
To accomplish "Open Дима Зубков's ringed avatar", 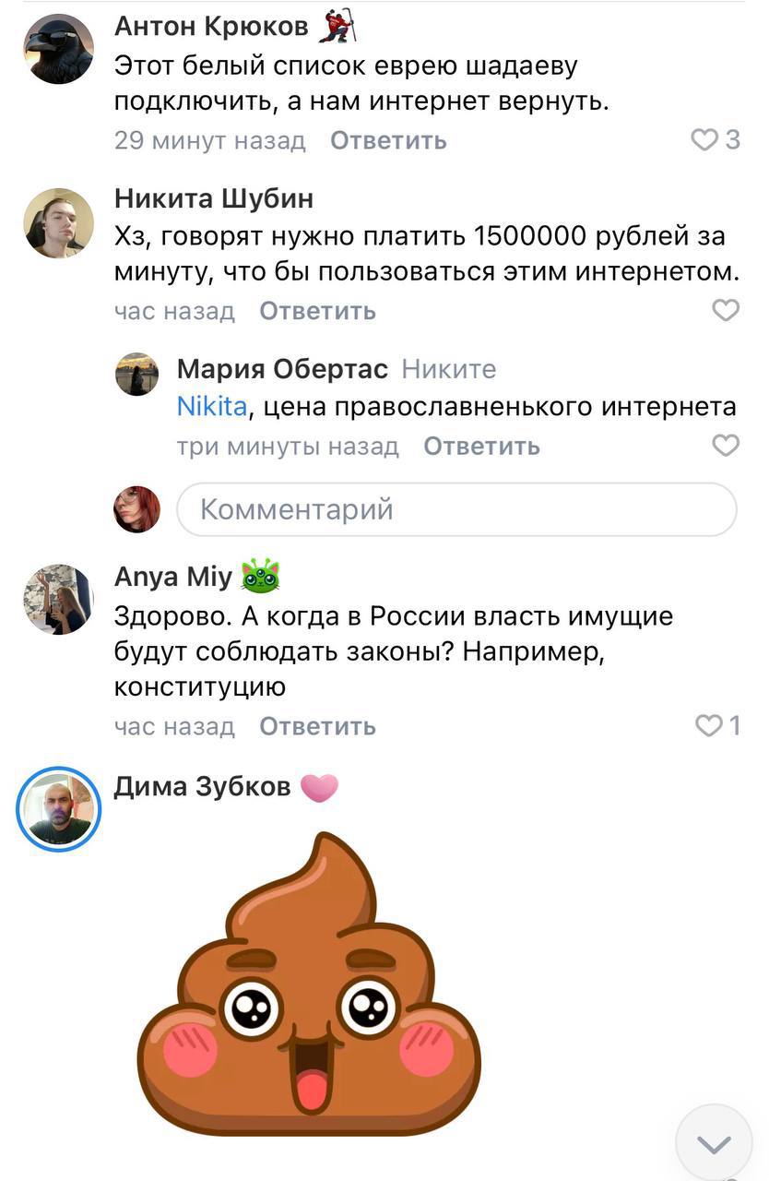I will pyautogui.click(x=59, y=809).
